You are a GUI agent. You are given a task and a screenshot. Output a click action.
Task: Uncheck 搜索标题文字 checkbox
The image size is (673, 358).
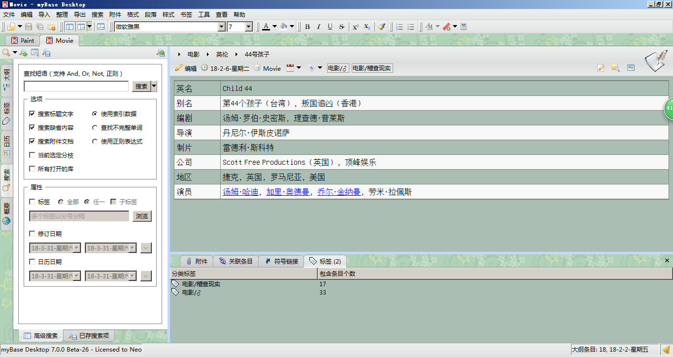coord(33,114)
